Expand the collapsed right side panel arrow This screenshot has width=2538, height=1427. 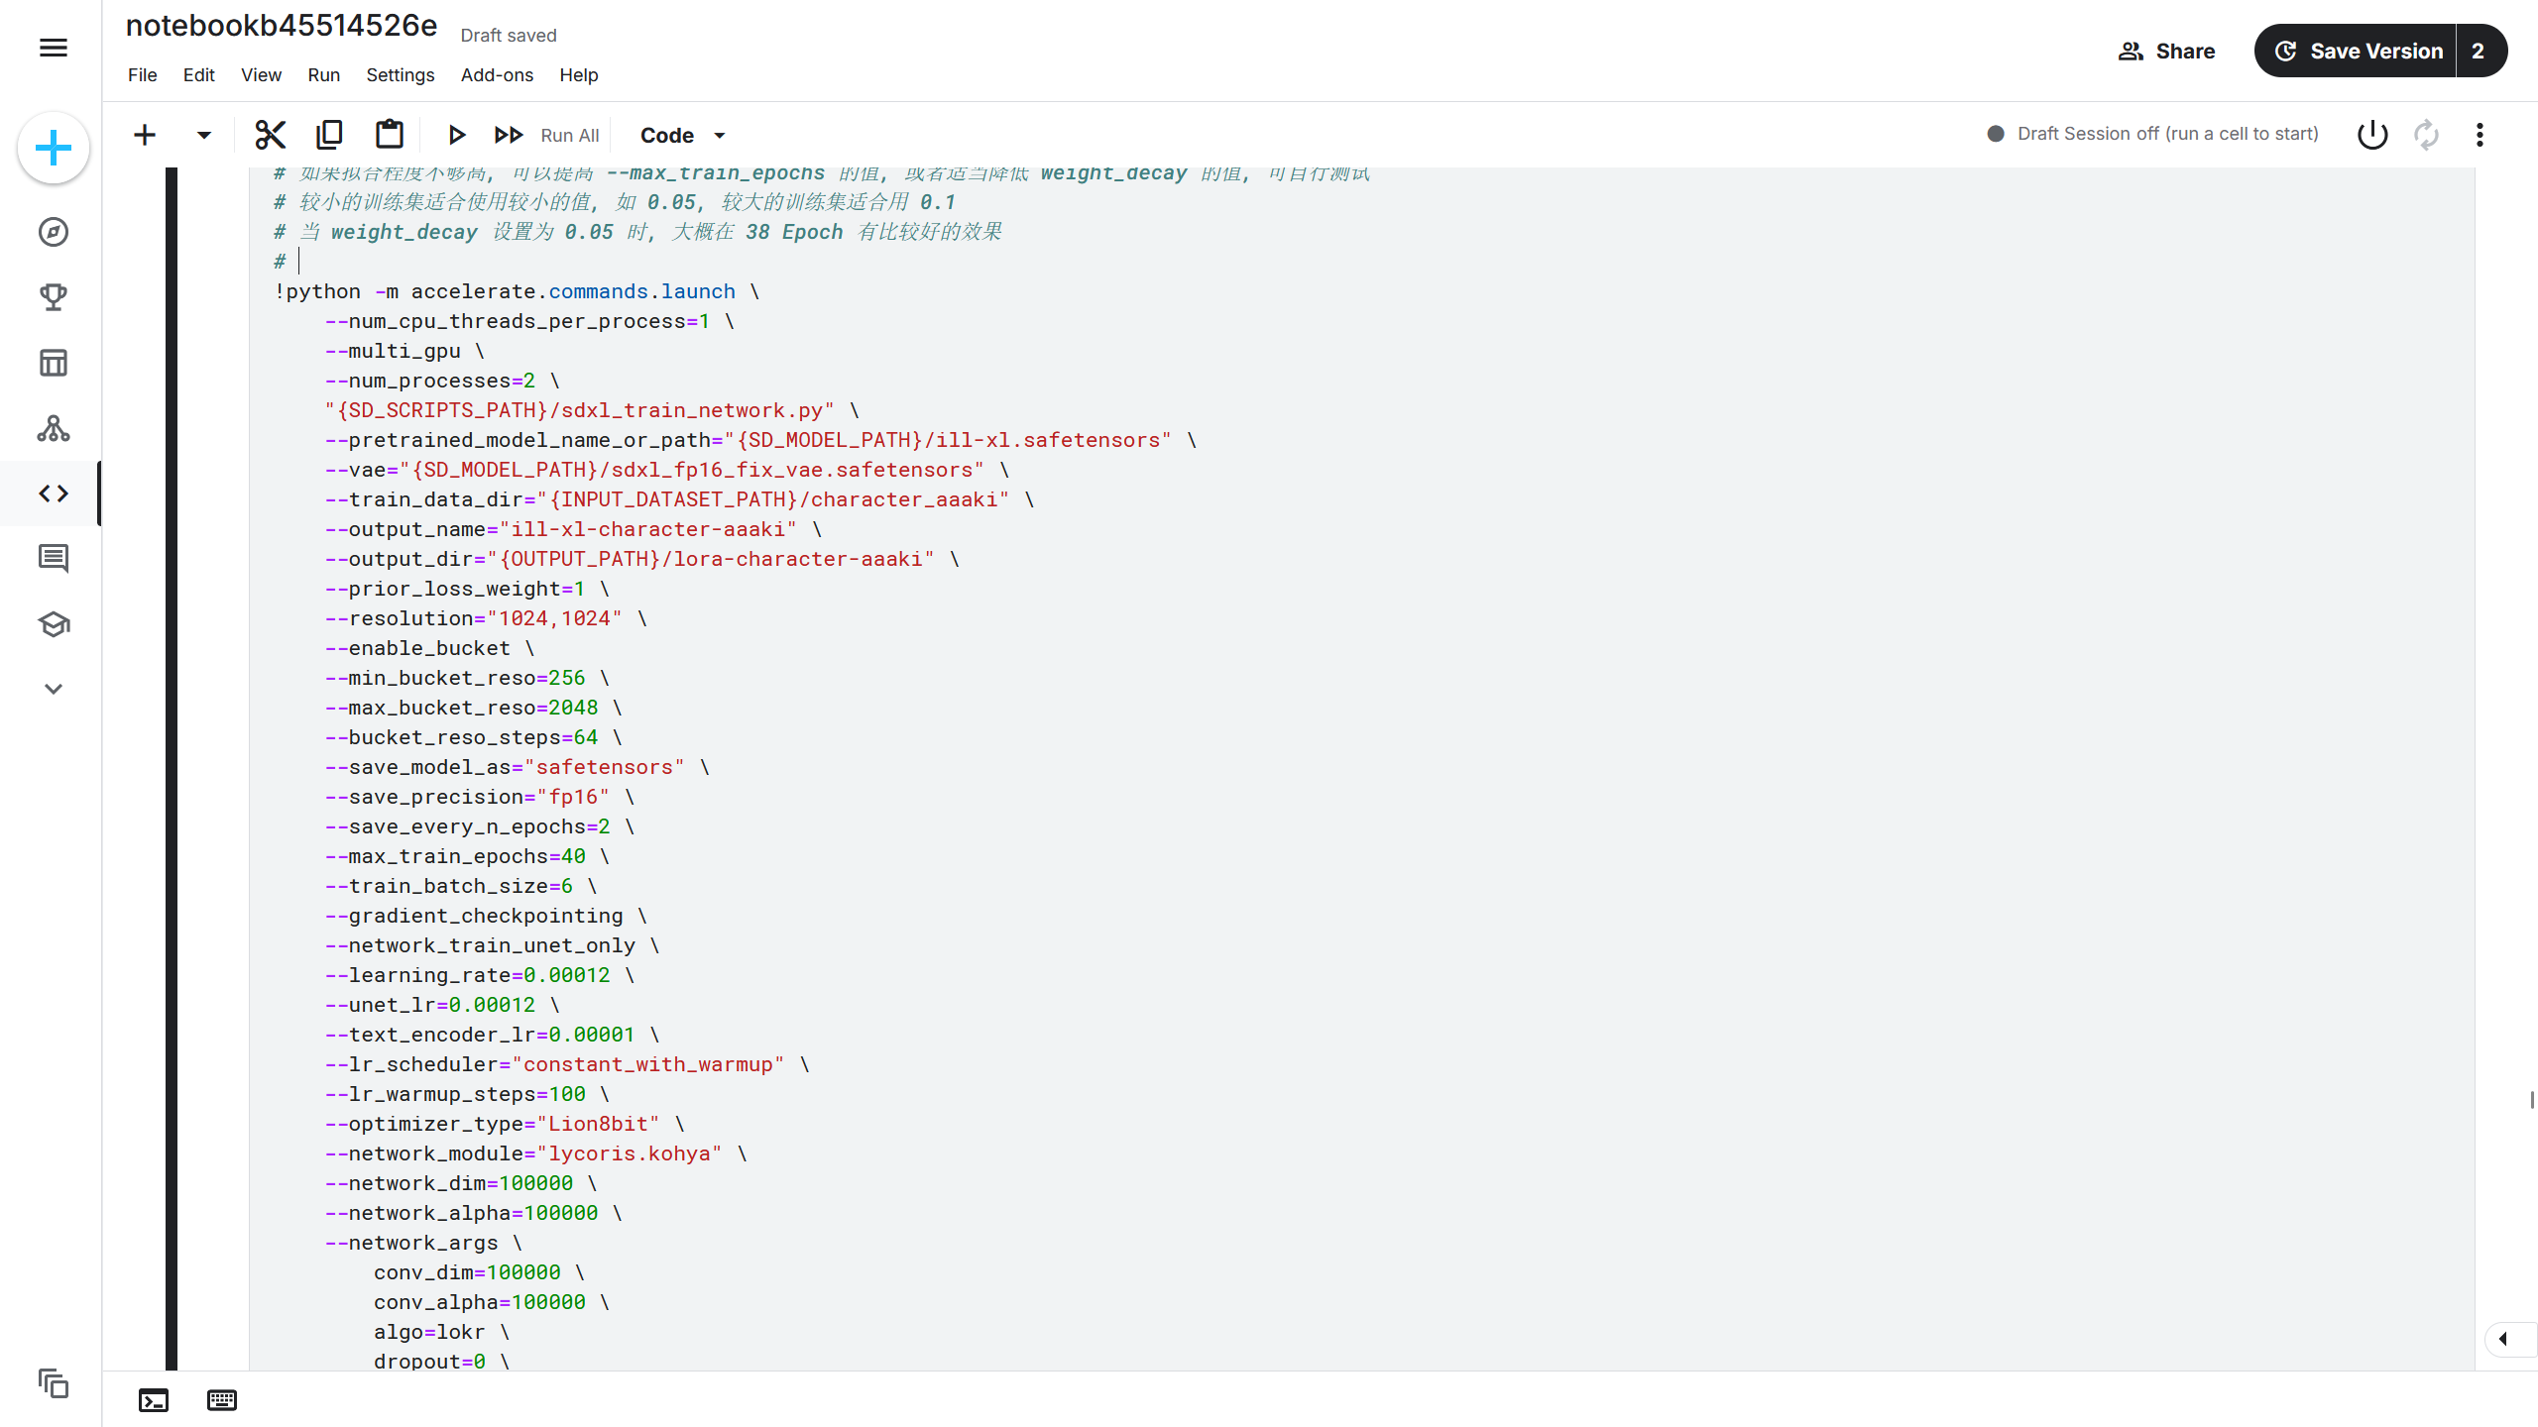click(x=2504, y=1340)
